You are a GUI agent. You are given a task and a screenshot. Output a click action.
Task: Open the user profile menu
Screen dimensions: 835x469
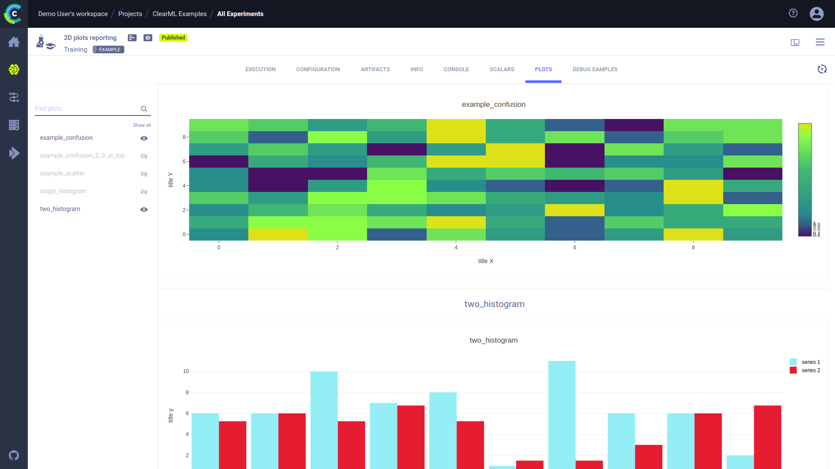tap(816, 14)
